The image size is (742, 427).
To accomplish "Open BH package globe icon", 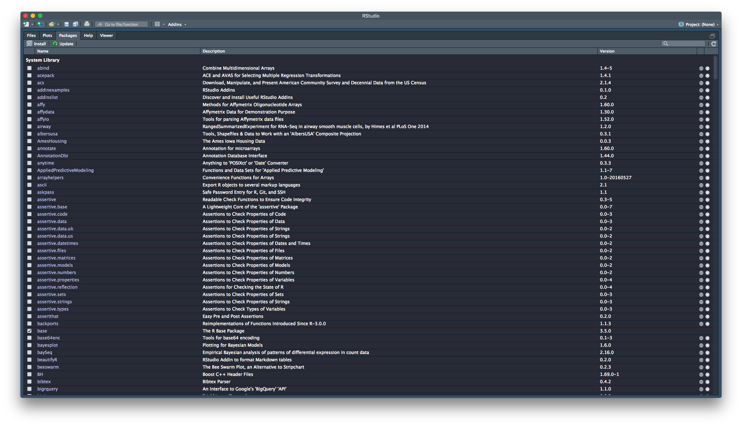I will 701,374.
